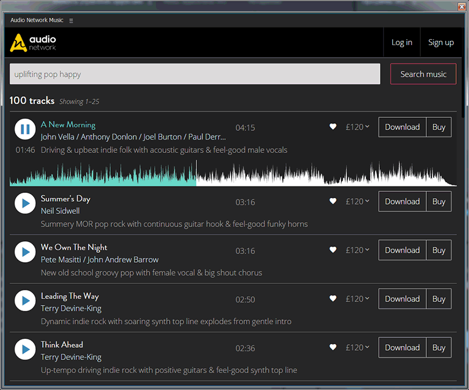
Task: Click the Search music button
Action: pyautogui.click(x=423, y=74)
